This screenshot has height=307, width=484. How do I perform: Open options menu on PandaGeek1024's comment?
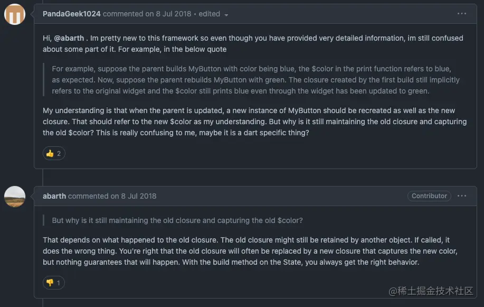click(x=462, y=14)
